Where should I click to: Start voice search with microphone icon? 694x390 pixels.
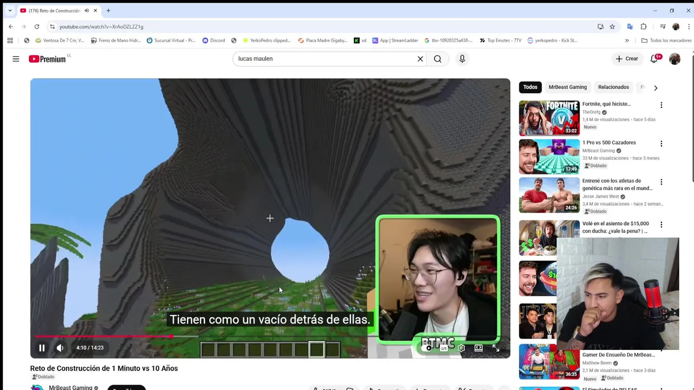tap(462, 58)
